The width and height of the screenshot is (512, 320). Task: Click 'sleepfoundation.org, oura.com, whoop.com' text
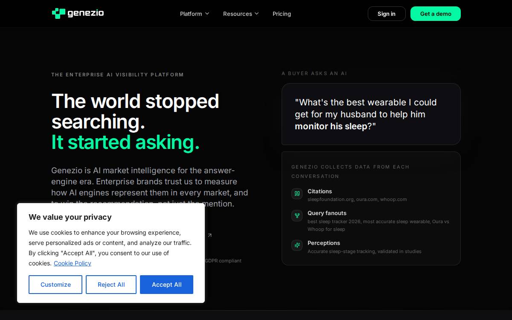pos(357,199)
